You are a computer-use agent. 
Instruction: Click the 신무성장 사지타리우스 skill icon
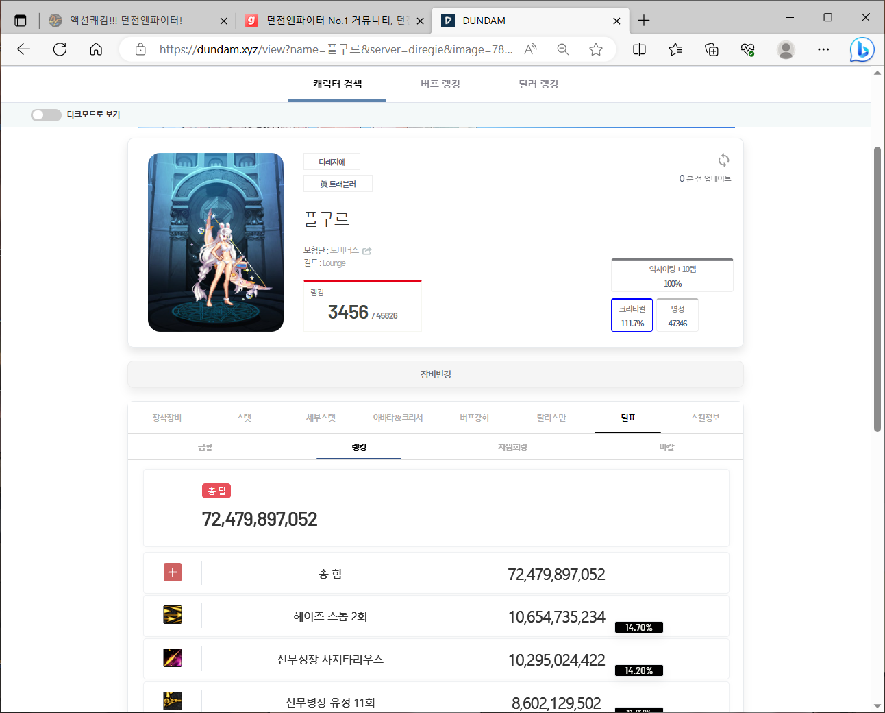[x=173, y=658]
